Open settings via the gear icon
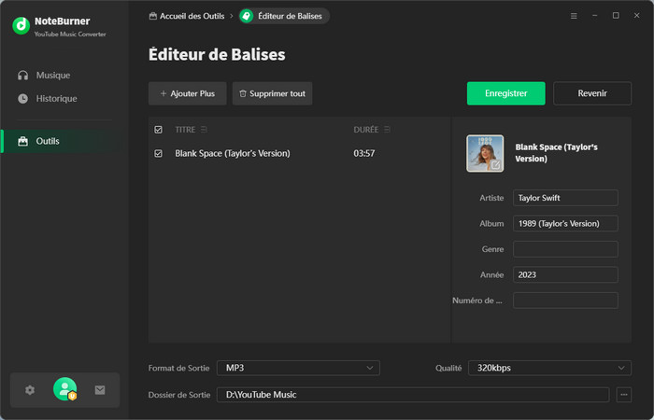This screenshot has height=420, width=654. pos(30,390)
